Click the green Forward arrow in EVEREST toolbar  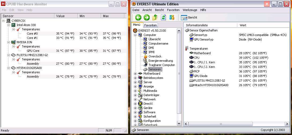[147, 17]
